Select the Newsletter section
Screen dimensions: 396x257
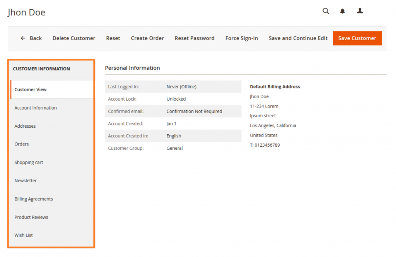[x=26, y=180]
